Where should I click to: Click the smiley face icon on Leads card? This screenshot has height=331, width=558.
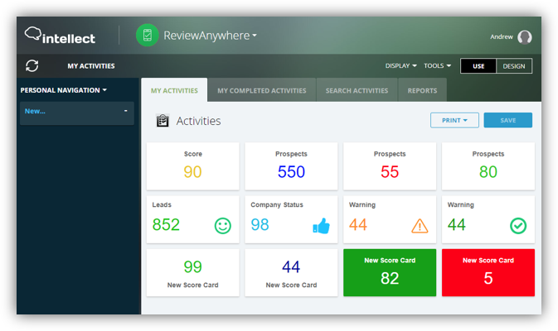(x=222, y=225)
